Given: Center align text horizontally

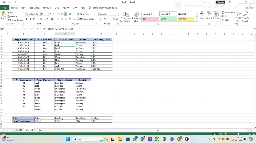Looking at the screenshot, I should point(62,19).
